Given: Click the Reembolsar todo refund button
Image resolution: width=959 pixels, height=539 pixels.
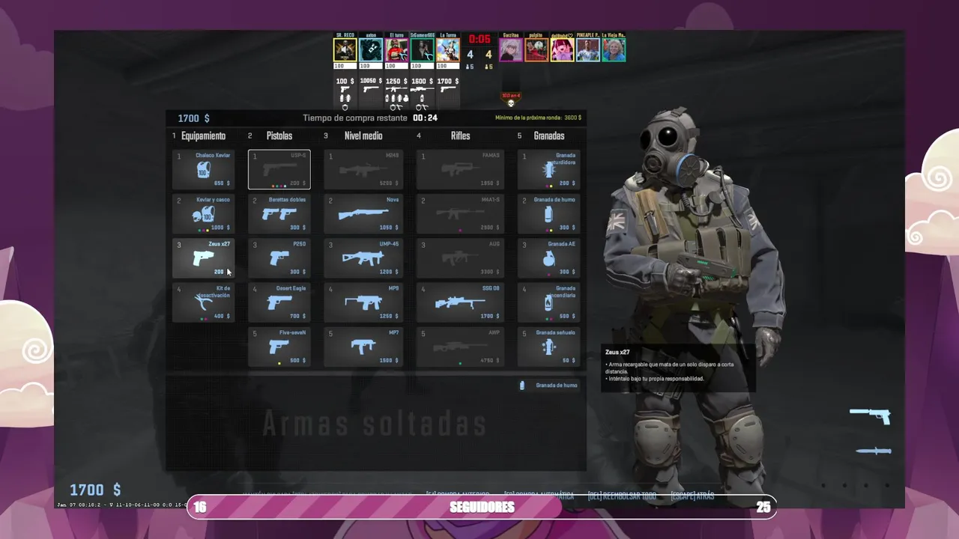Looking at the screenshot, I should pos(622,496).
